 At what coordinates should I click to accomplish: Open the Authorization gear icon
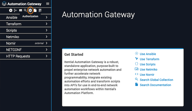click(x=30, y=10)
